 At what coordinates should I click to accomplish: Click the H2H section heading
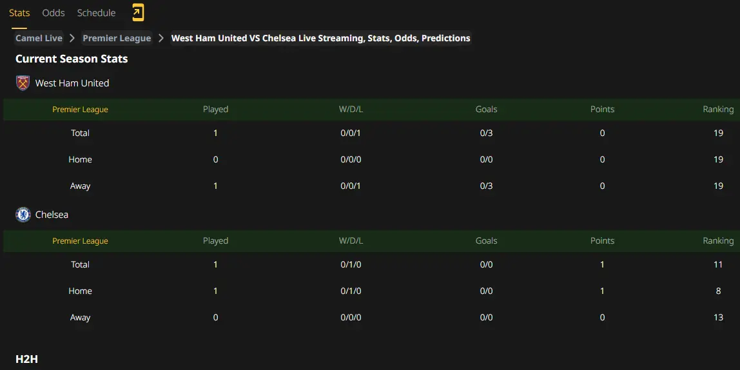click(26, 359)
